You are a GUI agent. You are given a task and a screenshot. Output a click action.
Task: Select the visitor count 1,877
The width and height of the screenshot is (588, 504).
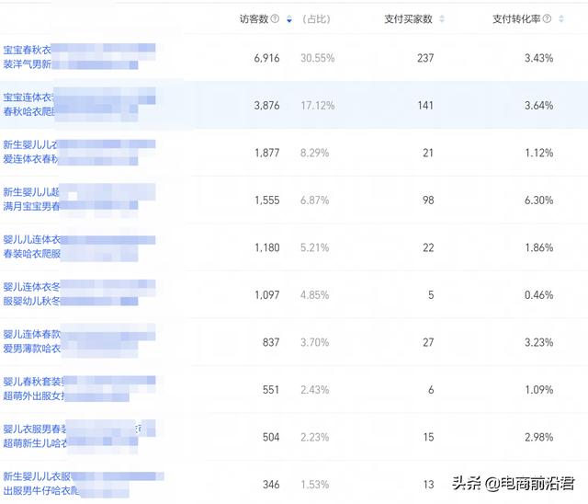point(267,153)
